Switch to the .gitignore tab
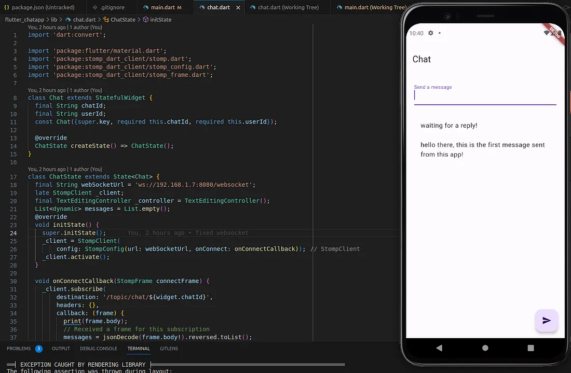The height and width of the screenshot is (373, 571). pos(112,8)
